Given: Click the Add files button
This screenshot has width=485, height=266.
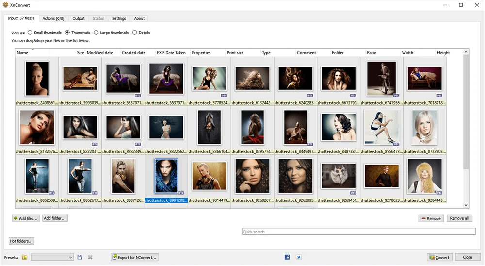Looking at the screenshot, I should pos(26,218).
